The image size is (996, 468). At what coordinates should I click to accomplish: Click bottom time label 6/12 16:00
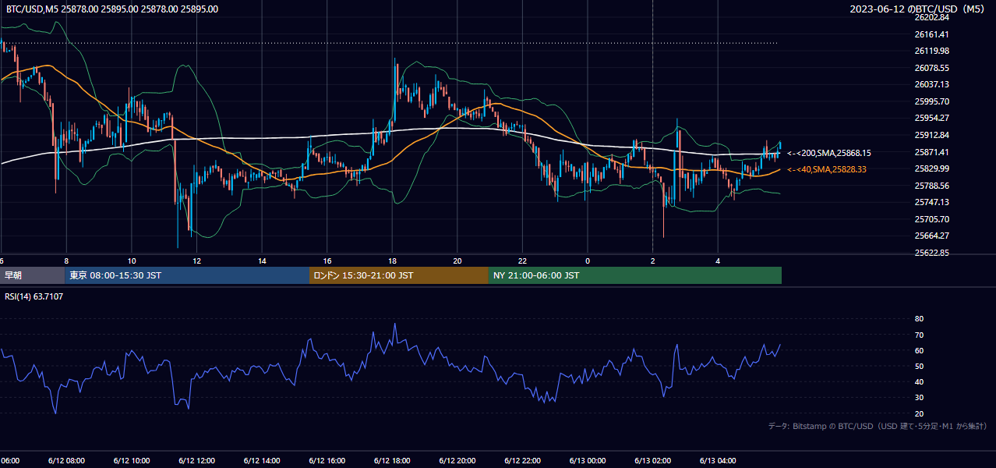pos(327,460)
